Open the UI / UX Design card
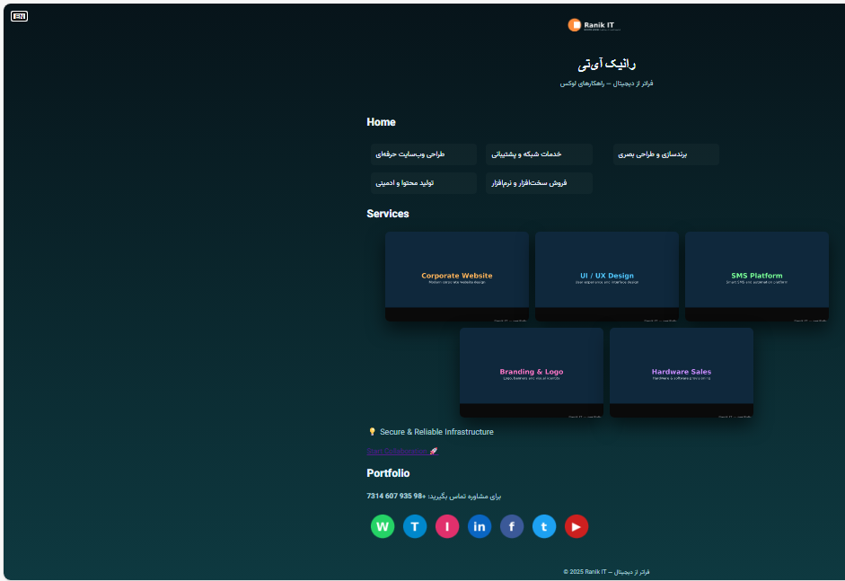 click(607, 276)
